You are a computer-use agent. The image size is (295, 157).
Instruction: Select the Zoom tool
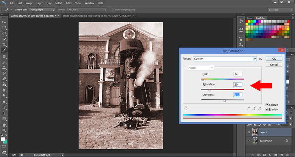click(4, 129)
